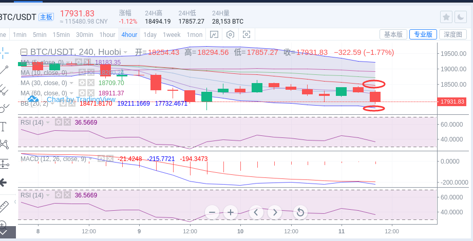
Task: Open chart settings hexagon icon
Action: tap(230, 35)
